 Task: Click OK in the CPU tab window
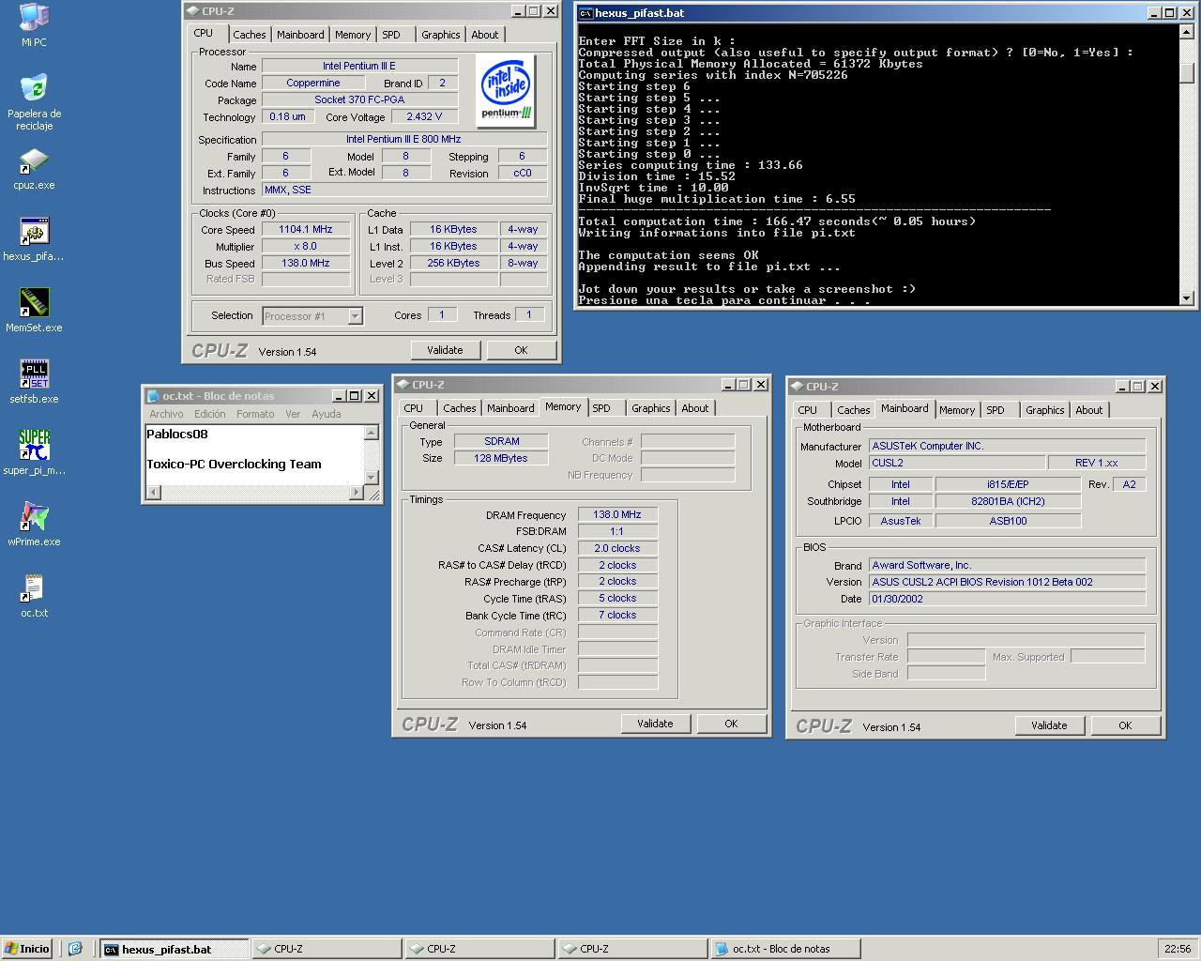point(521,350)
